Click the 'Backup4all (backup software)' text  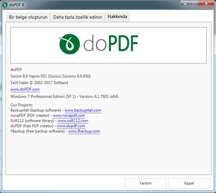(36, 110)
